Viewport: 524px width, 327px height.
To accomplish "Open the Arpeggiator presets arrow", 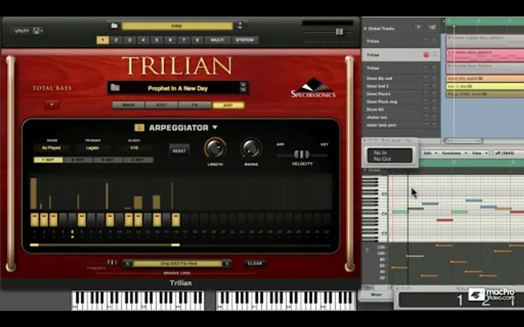I will click(215, 127).
